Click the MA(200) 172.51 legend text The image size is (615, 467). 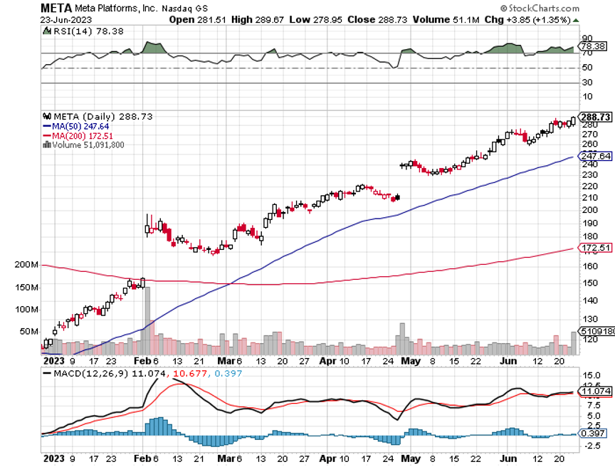pos(83,136)
